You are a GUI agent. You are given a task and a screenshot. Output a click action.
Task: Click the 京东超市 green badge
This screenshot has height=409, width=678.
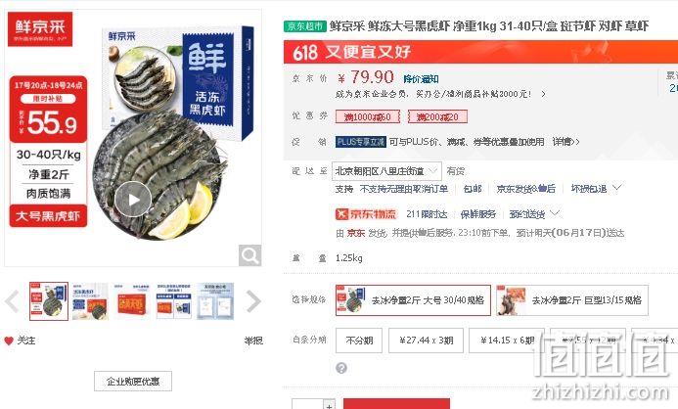click(305, 26)
